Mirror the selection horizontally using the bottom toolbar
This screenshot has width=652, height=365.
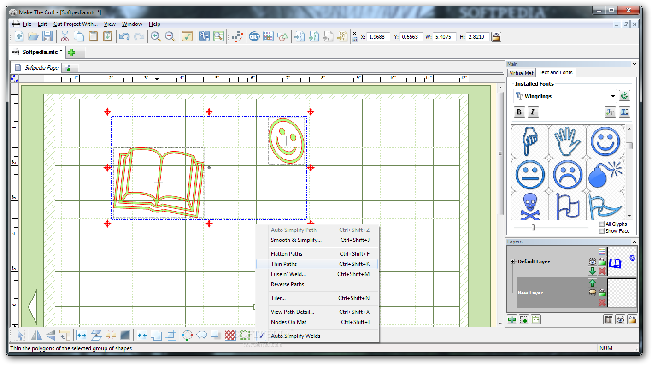[x=36, y=335]
